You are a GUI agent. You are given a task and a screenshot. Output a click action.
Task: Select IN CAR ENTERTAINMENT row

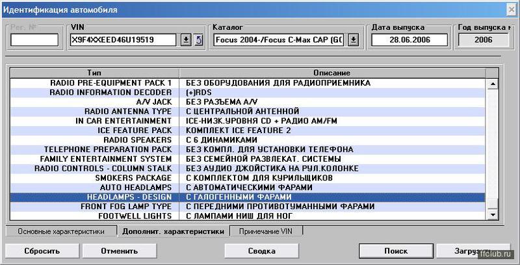pyautogui.click(x=248, y=121)
